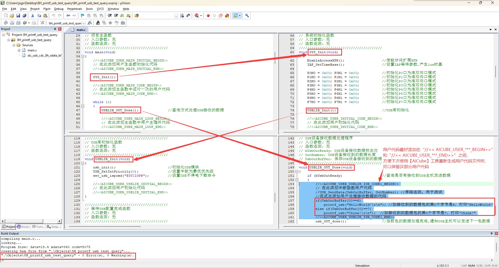
Task: Click Translate current file icon
Action: pos(6,23)
